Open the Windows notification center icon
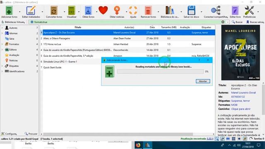 tap(258, 145)
